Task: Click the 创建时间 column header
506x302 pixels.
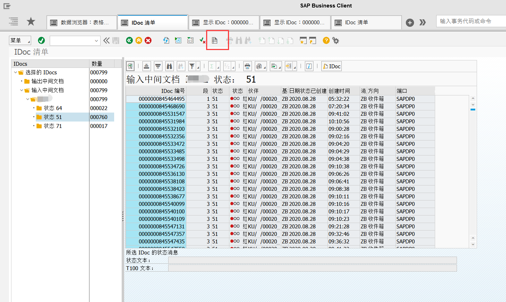Action: click(x=344, y=91)
